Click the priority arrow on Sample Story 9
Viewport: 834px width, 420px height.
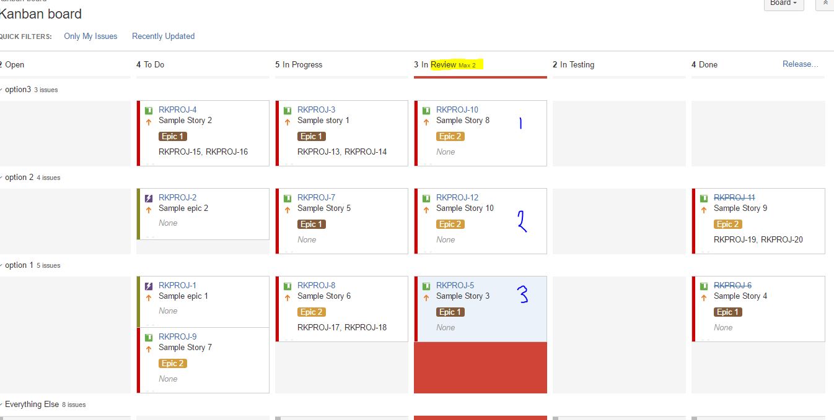coord(704,210)
